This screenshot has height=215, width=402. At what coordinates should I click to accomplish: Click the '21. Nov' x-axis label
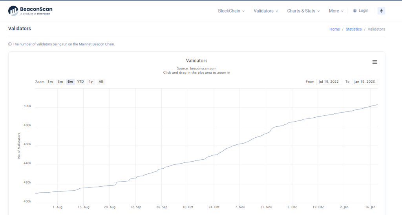[266, 207]
